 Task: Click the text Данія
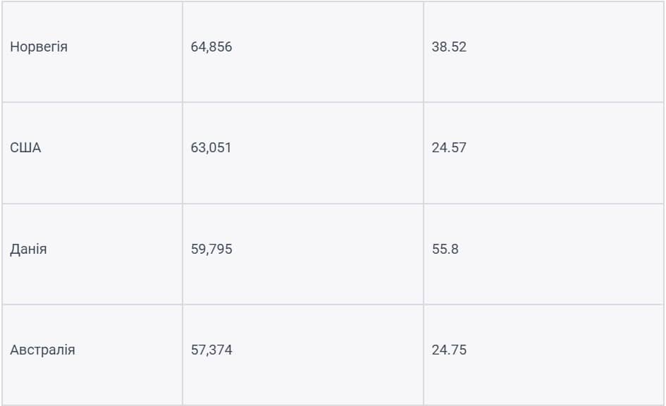point(28,250)
